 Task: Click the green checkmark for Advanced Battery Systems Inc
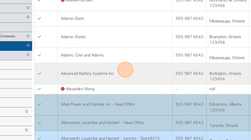point(39,73)
